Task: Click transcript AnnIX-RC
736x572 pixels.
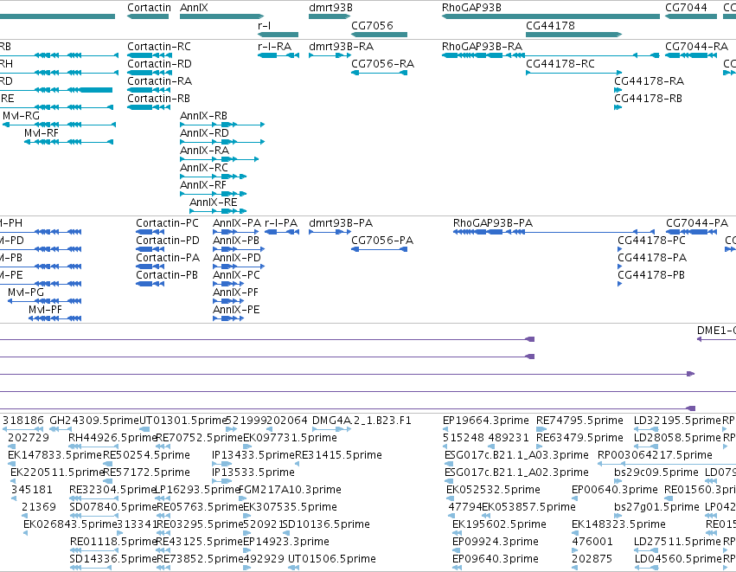Action: pos(204,168)
